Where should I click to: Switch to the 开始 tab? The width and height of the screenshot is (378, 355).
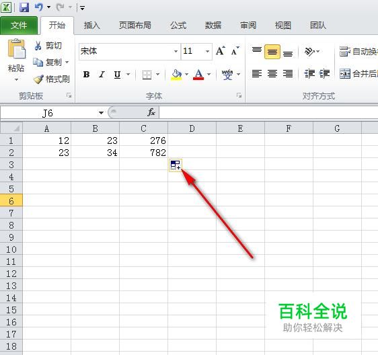click(57, 26)
